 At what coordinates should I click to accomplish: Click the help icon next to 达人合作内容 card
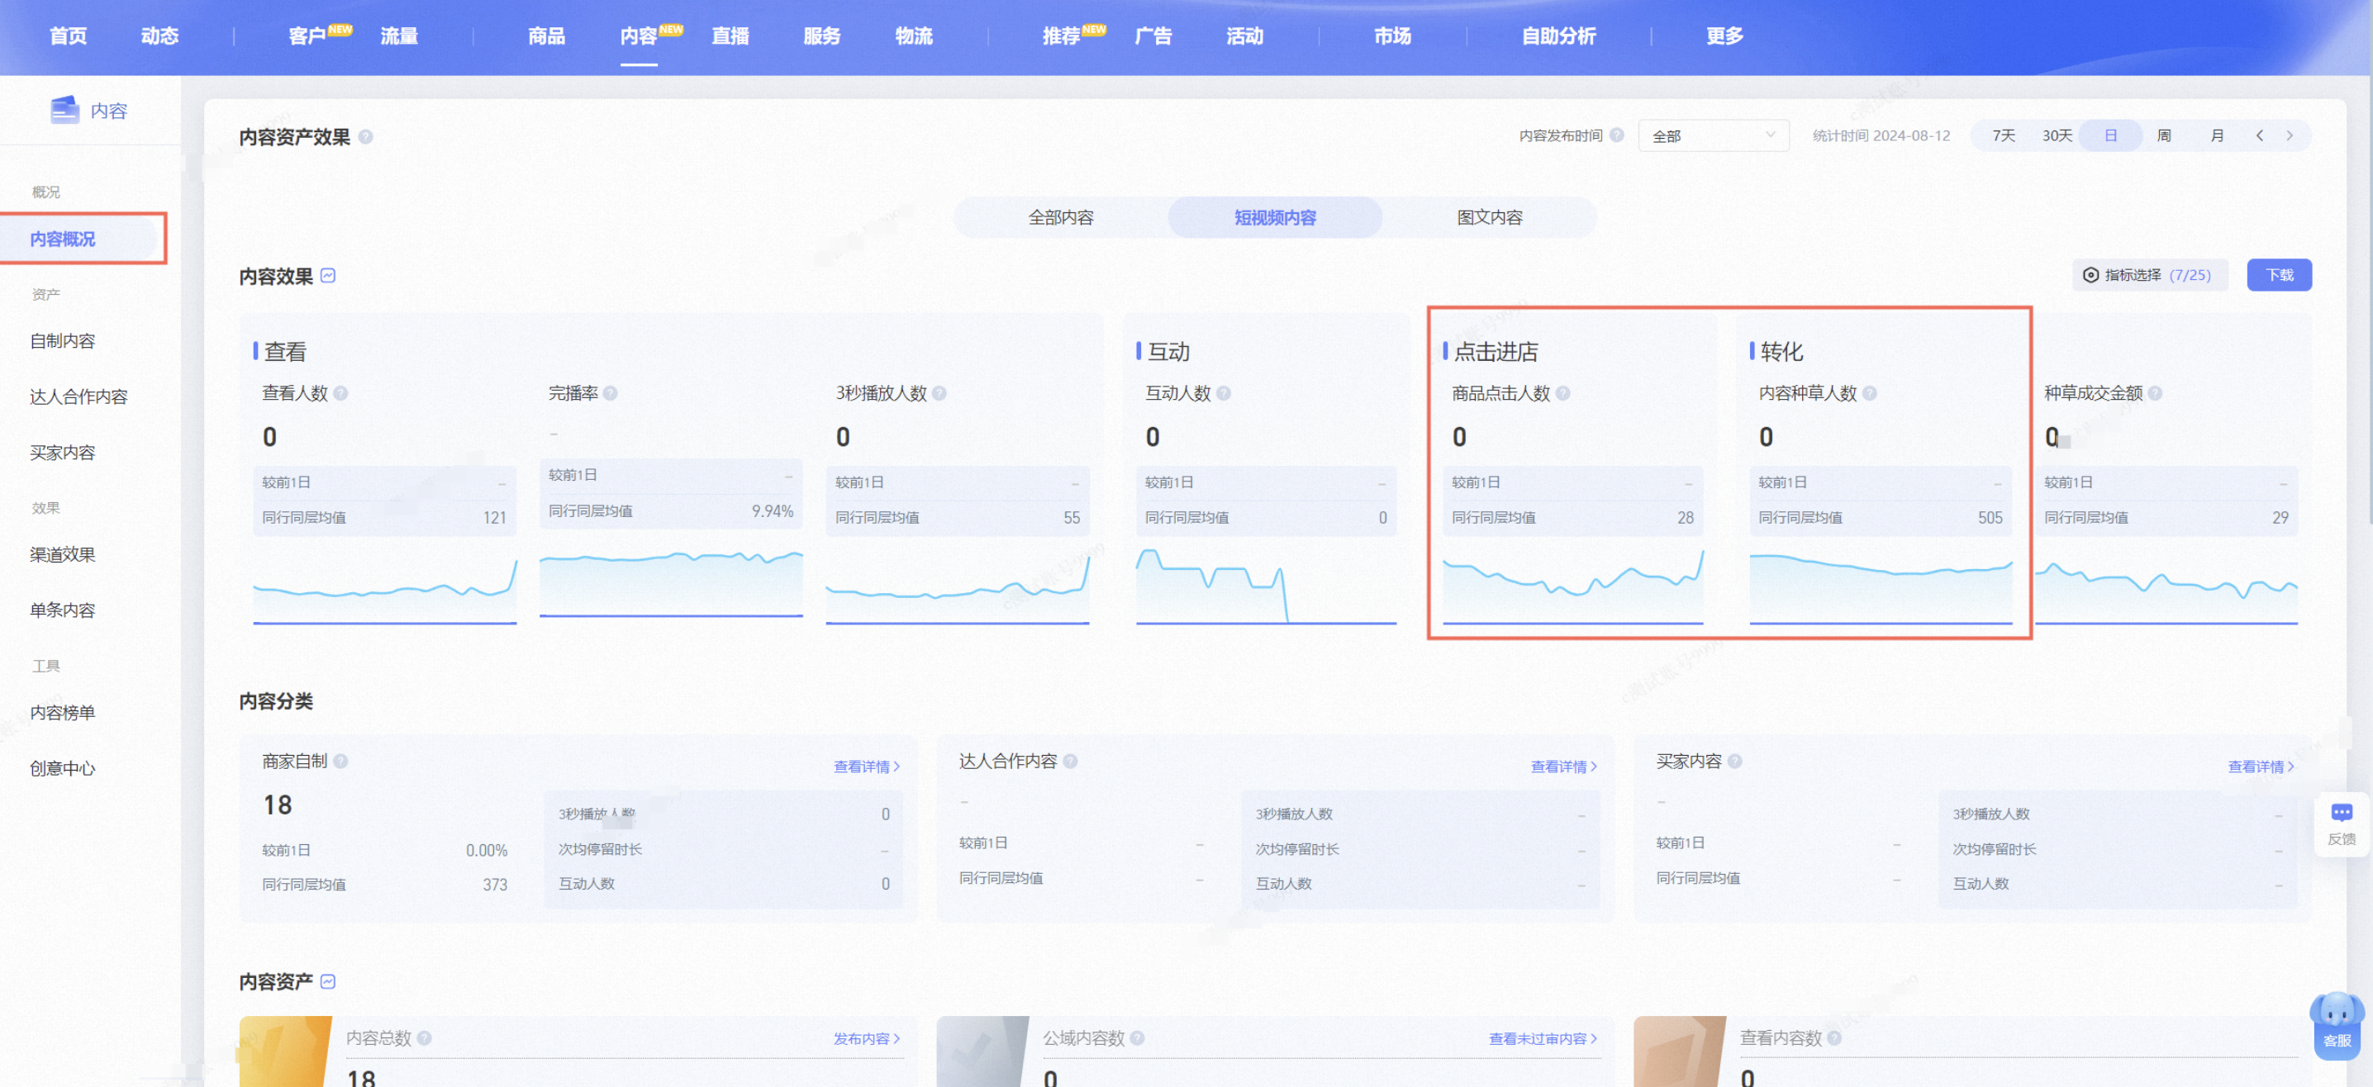click(x=1071, y=761)
